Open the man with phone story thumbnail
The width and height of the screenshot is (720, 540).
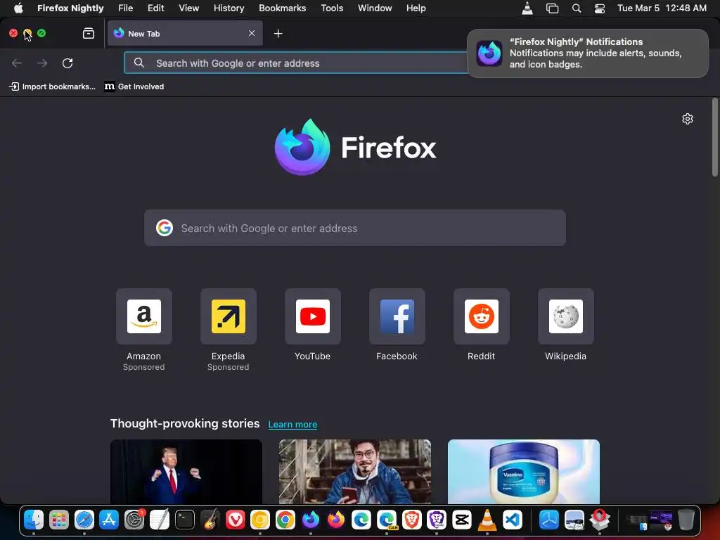pyautogui.click(x=355, y=472)
